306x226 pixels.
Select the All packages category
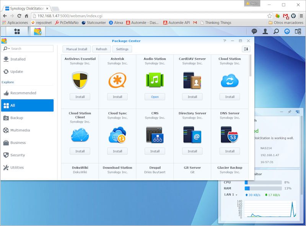[27, 105]
